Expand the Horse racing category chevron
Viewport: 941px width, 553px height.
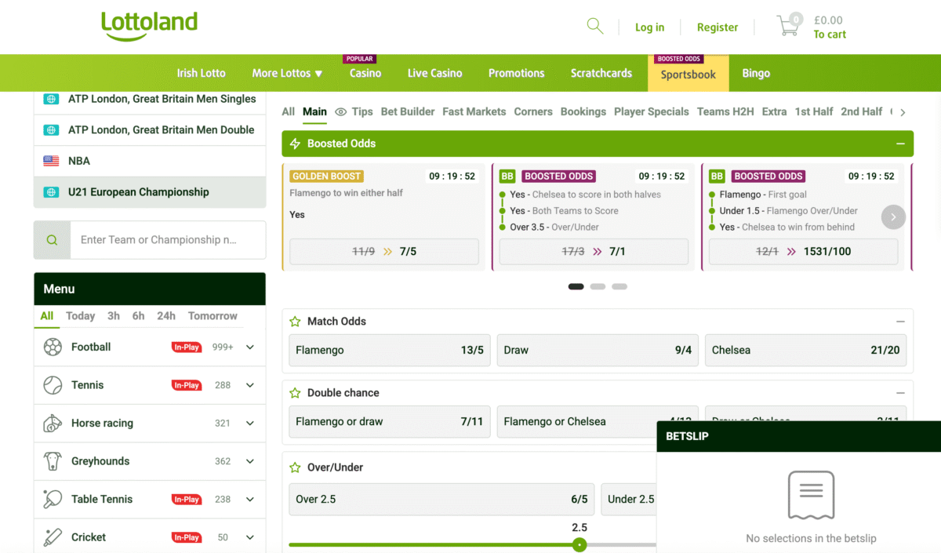(250, 423)
